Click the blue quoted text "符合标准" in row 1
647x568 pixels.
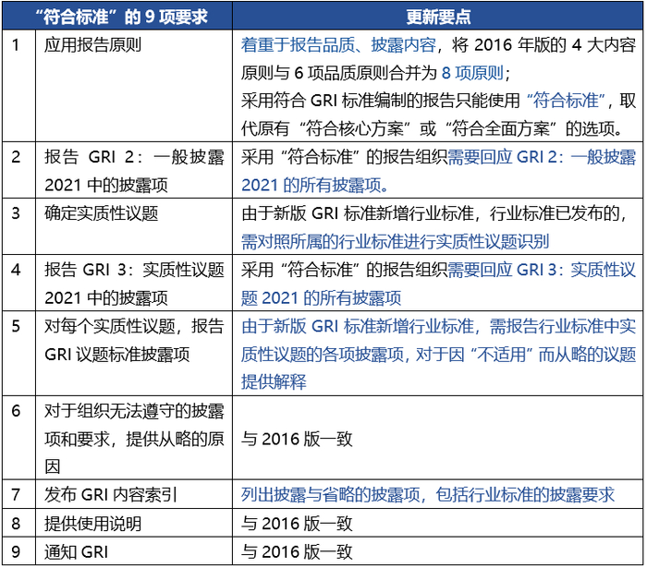566,101
